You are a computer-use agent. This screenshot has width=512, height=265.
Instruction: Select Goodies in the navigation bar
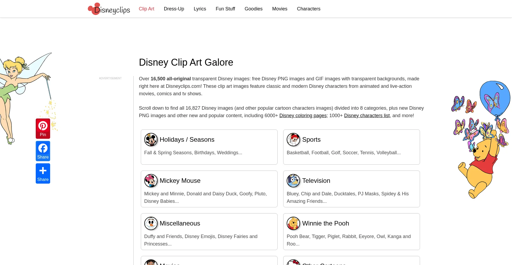coord(254,9)
